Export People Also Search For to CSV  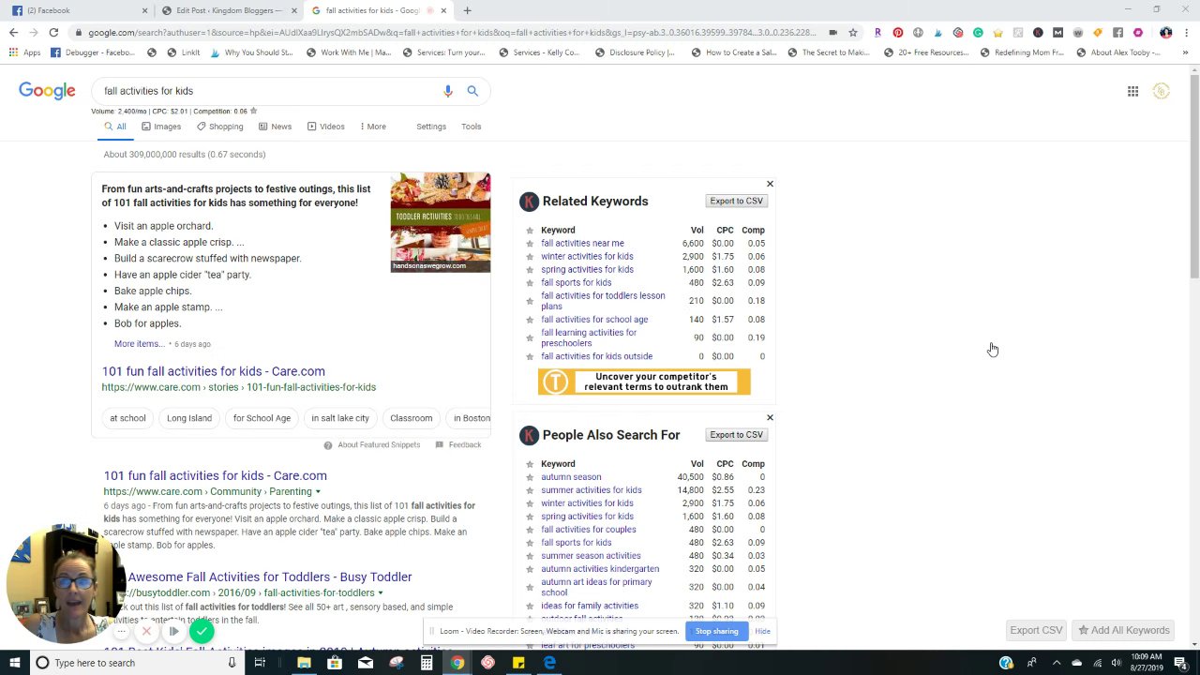736,434
